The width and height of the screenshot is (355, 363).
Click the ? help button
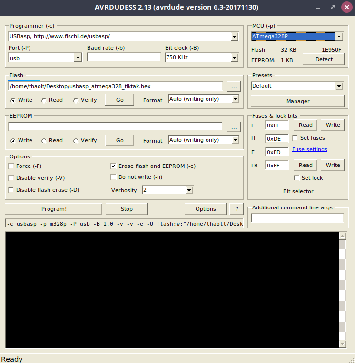point(237,209)
